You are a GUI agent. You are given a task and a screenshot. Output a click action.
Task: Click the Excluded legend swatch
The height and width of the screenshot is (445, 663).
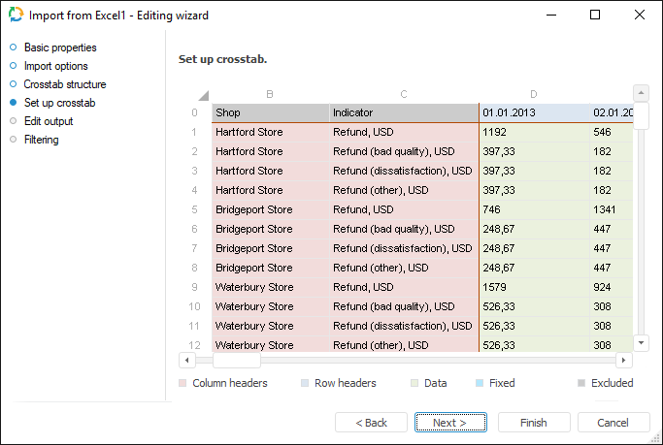coord(582,384)
